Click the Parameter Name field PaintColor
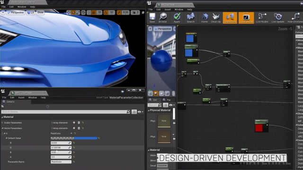 [x=61, y=162]
